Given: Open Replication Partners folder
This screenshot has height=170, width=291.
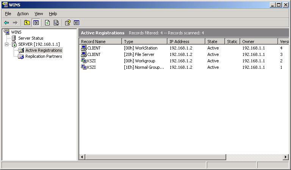Looking at the screenshot, I should pyautogui.click(x=44, y=56).
